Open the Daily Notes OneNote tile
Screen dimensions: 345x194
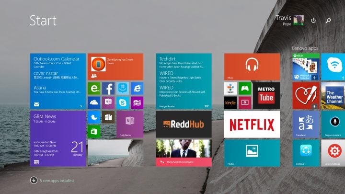[130, 124]
